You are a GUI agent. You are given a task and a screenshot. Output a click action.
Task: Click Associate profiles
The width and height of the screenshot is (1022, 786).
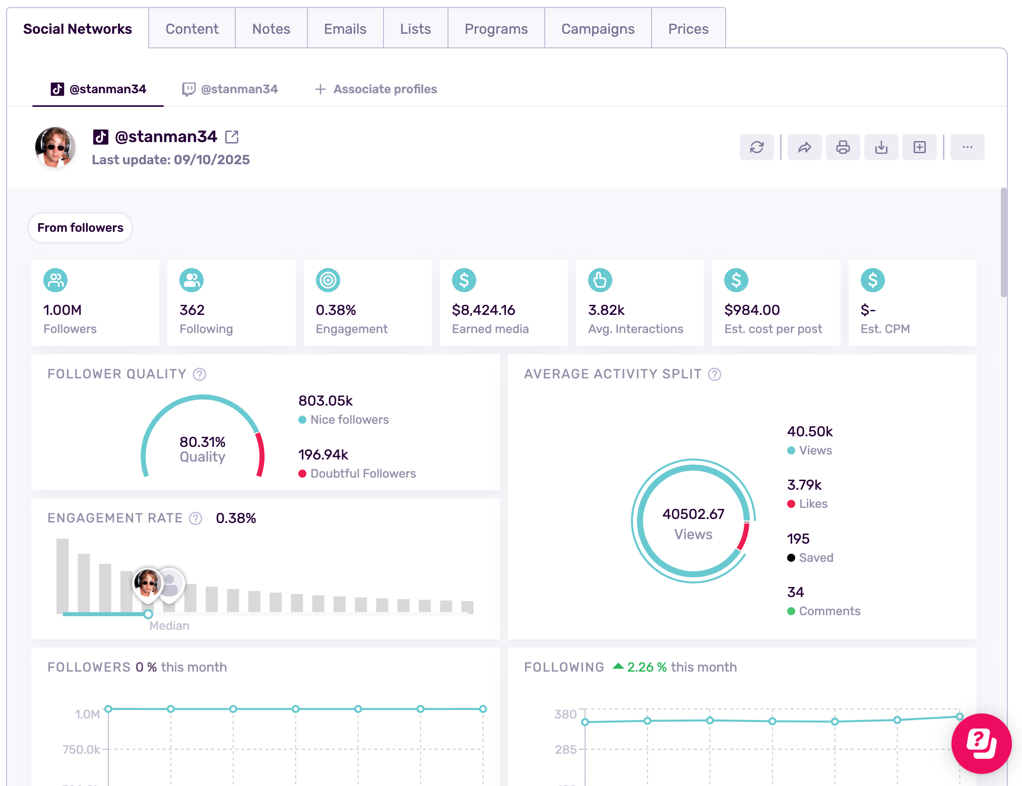[x=376, y=89]
